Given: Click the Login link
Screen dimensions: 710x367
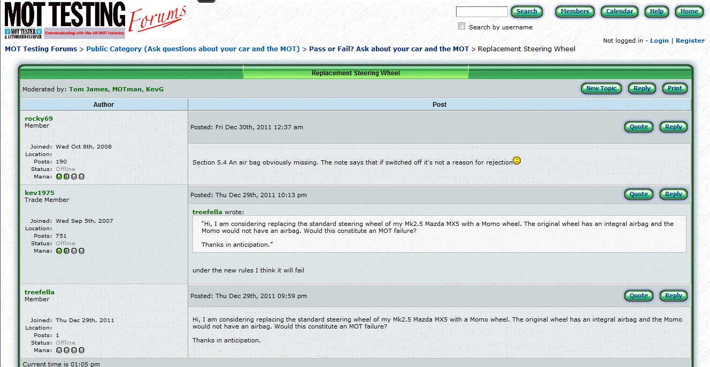Looking at the screenshot, I should pyautogui.click(x=659, y=41).
